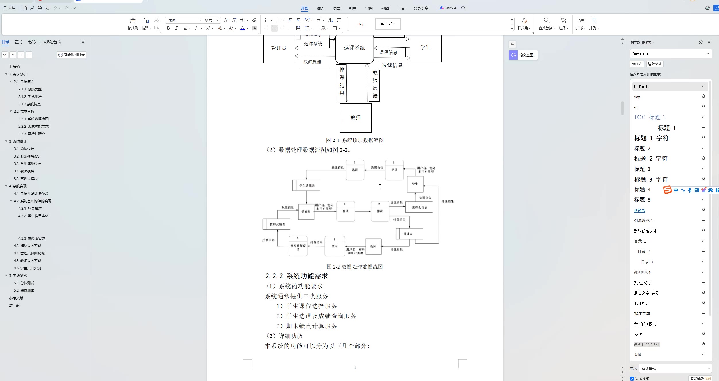This screenshot has width=719, height=381.
Task: Collapse the 4.2 系统基础构件的实现 node
Action: [x=11, y=201]
